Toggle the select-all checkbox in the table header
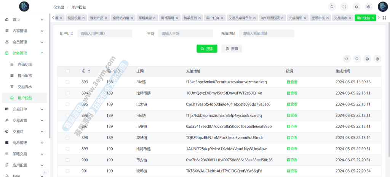 coord(68,71)
